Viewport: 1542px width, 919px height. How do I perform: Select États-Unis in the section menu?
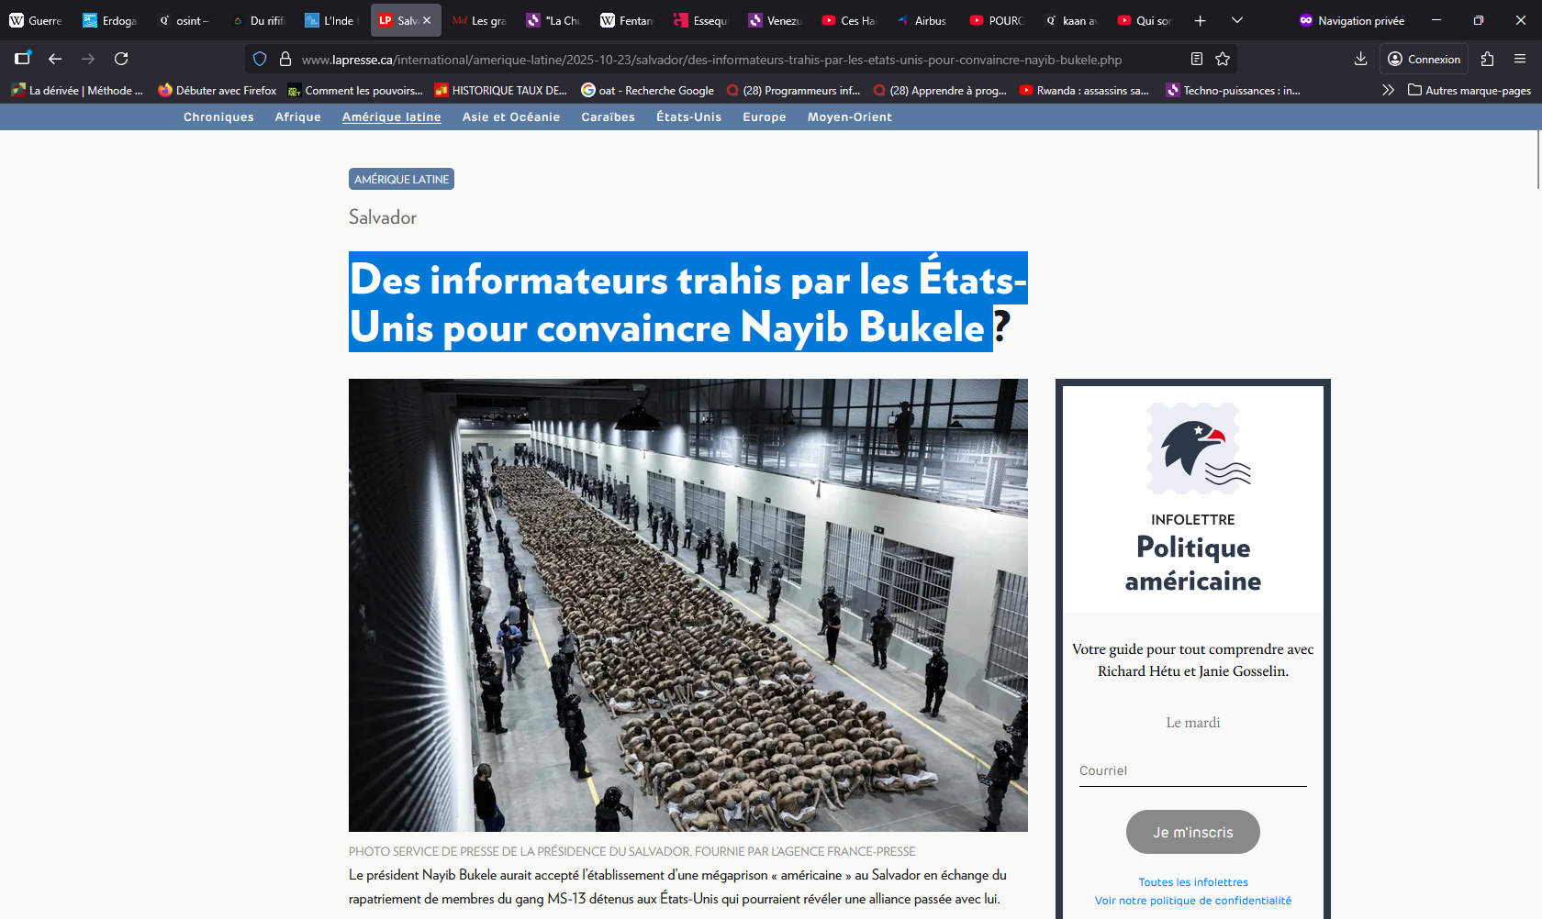pyautogui.click(x=688, y=116)
